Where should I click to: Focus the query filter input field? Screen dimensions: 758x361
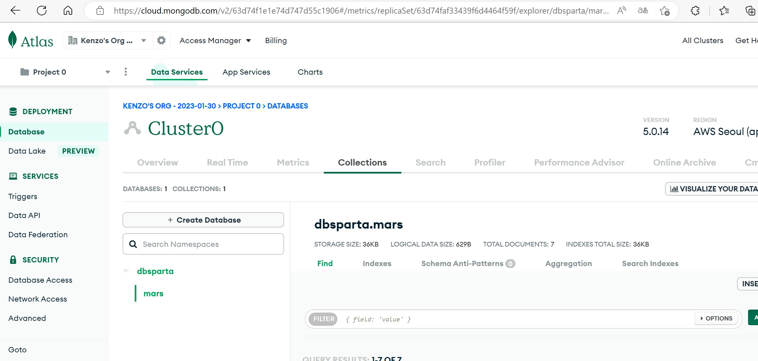[x=517, y=319]
